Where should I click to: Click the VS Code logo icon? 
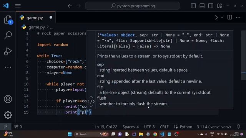point(6,6)
